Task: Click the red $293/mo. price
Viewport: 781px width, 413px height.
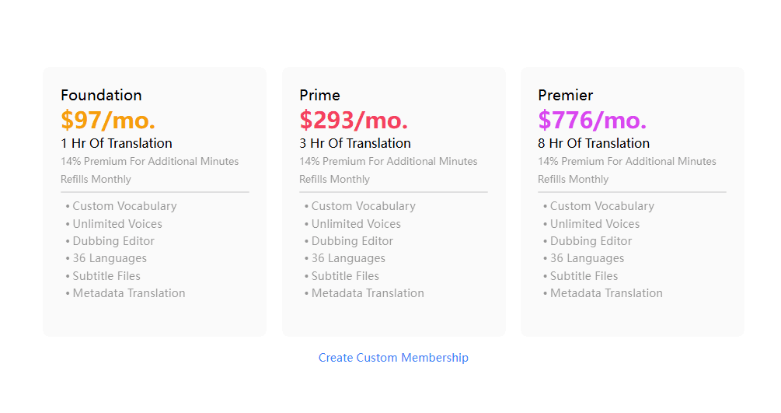Action: 354,121
